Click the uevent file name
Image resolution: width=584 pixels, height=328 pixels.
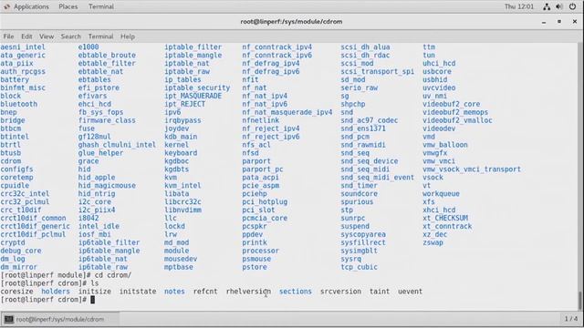[x=410, y=292]
